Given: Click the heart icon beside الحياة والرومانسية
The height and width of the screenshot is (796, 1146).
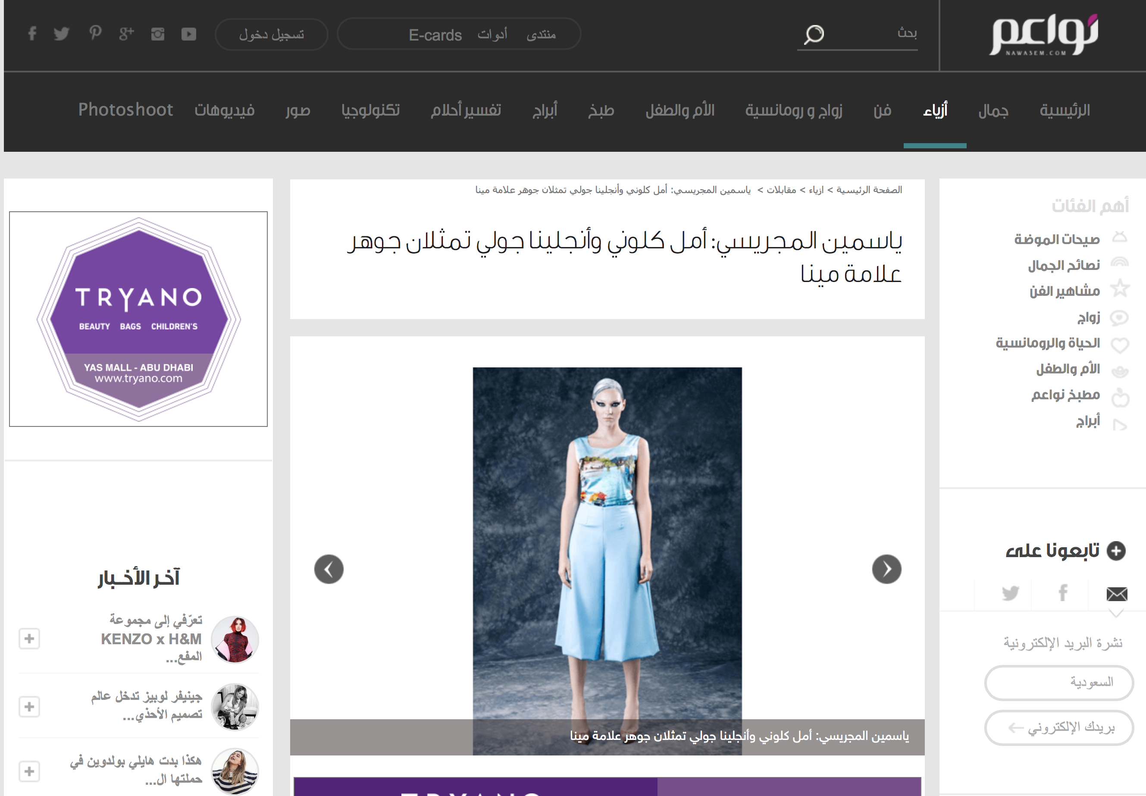Looking at the screenshot, I should click(x=1120, y=345).
